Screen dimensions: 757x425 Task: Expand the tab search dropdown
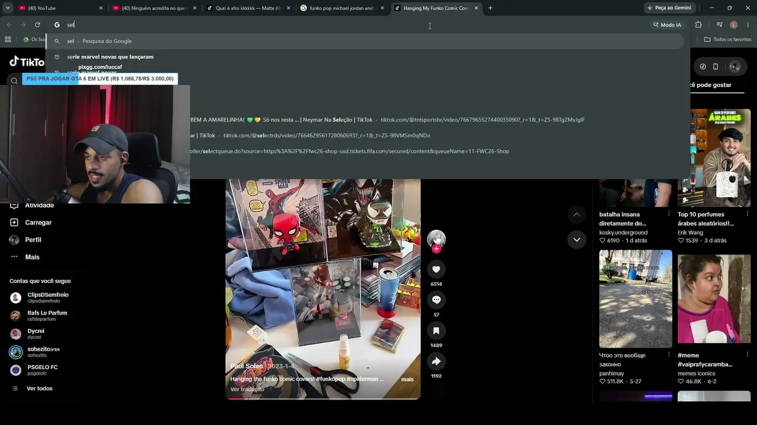tap(8, 8)
